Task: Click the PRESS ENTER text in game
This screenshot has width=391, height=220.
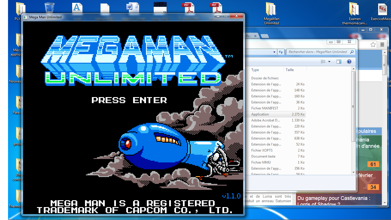Action: [x=129, y=100]
